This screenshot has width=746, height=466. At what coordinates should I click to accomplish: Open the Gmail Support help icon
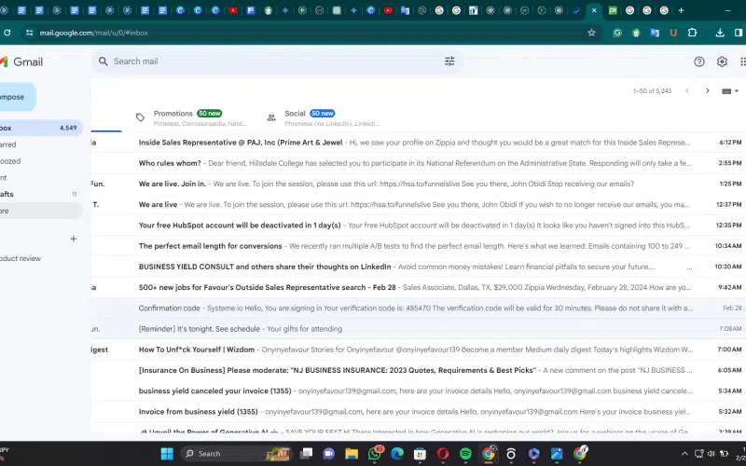tap(699, 62)
